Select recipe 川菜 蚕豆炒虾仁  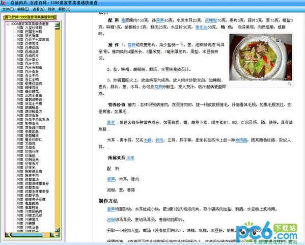pyautogui.click(x=29, y=140)
